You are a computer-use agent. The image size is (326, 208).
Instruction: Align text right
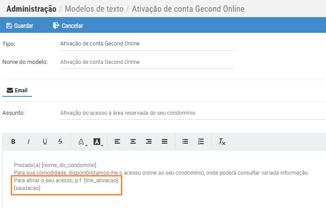149,141
